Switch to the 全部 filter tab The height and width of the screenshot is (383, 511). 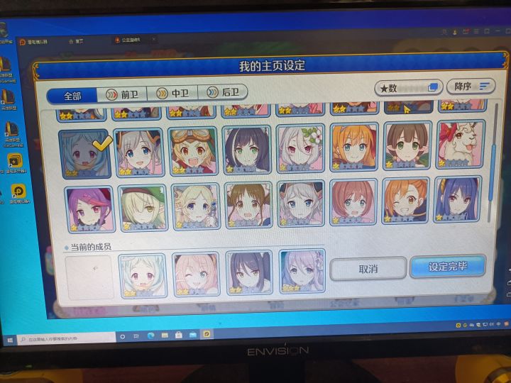tap(72, 96)
